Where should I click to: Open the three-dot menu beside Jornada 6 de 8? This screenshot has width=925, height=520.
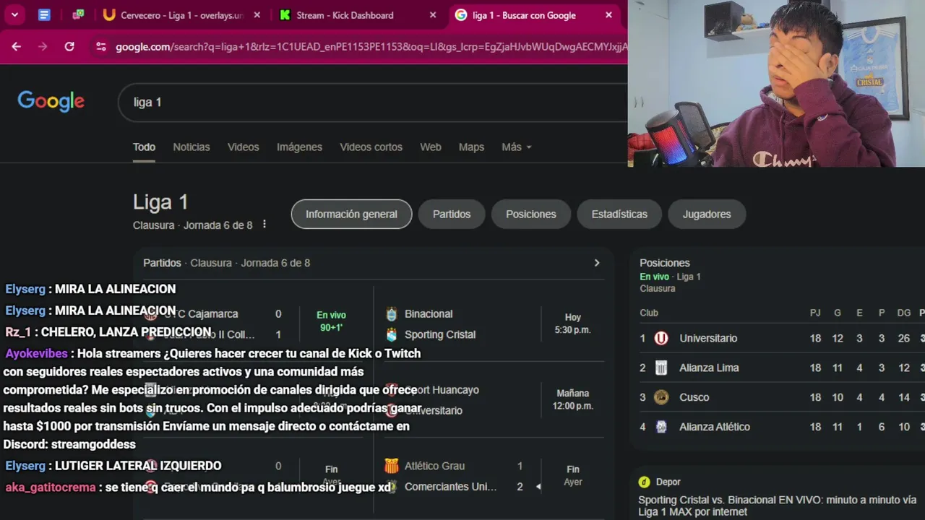264,225
